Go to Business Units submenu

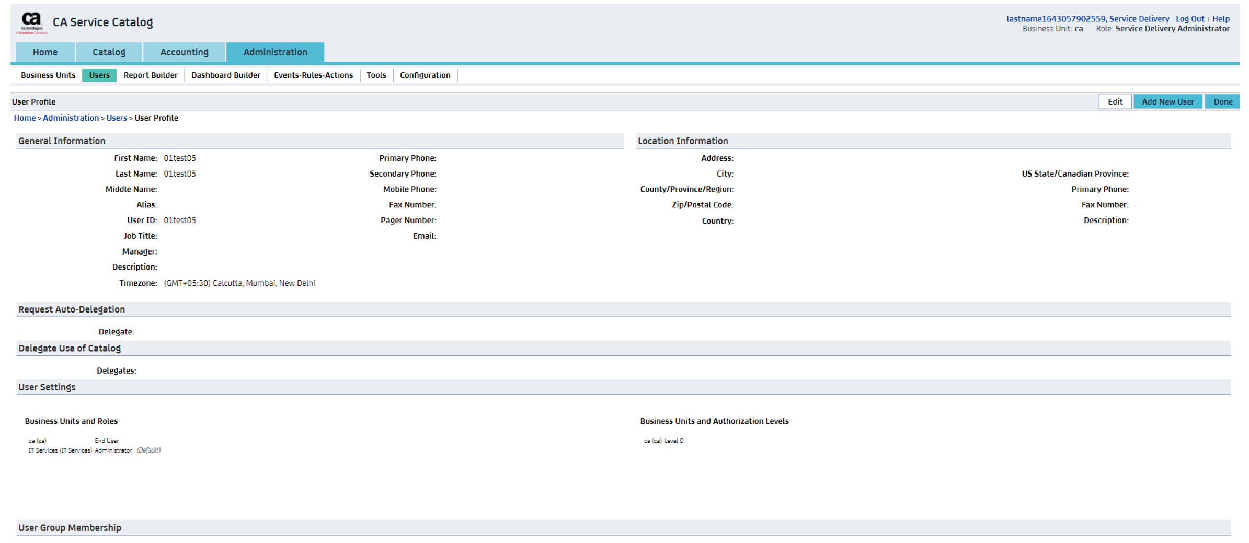pyautogui.click(x=48, y=75)
